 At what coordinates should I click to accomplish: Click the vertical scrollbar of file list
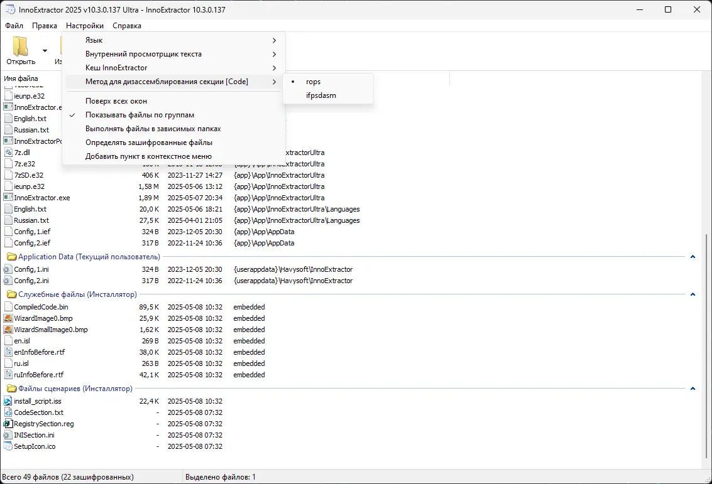708,346
